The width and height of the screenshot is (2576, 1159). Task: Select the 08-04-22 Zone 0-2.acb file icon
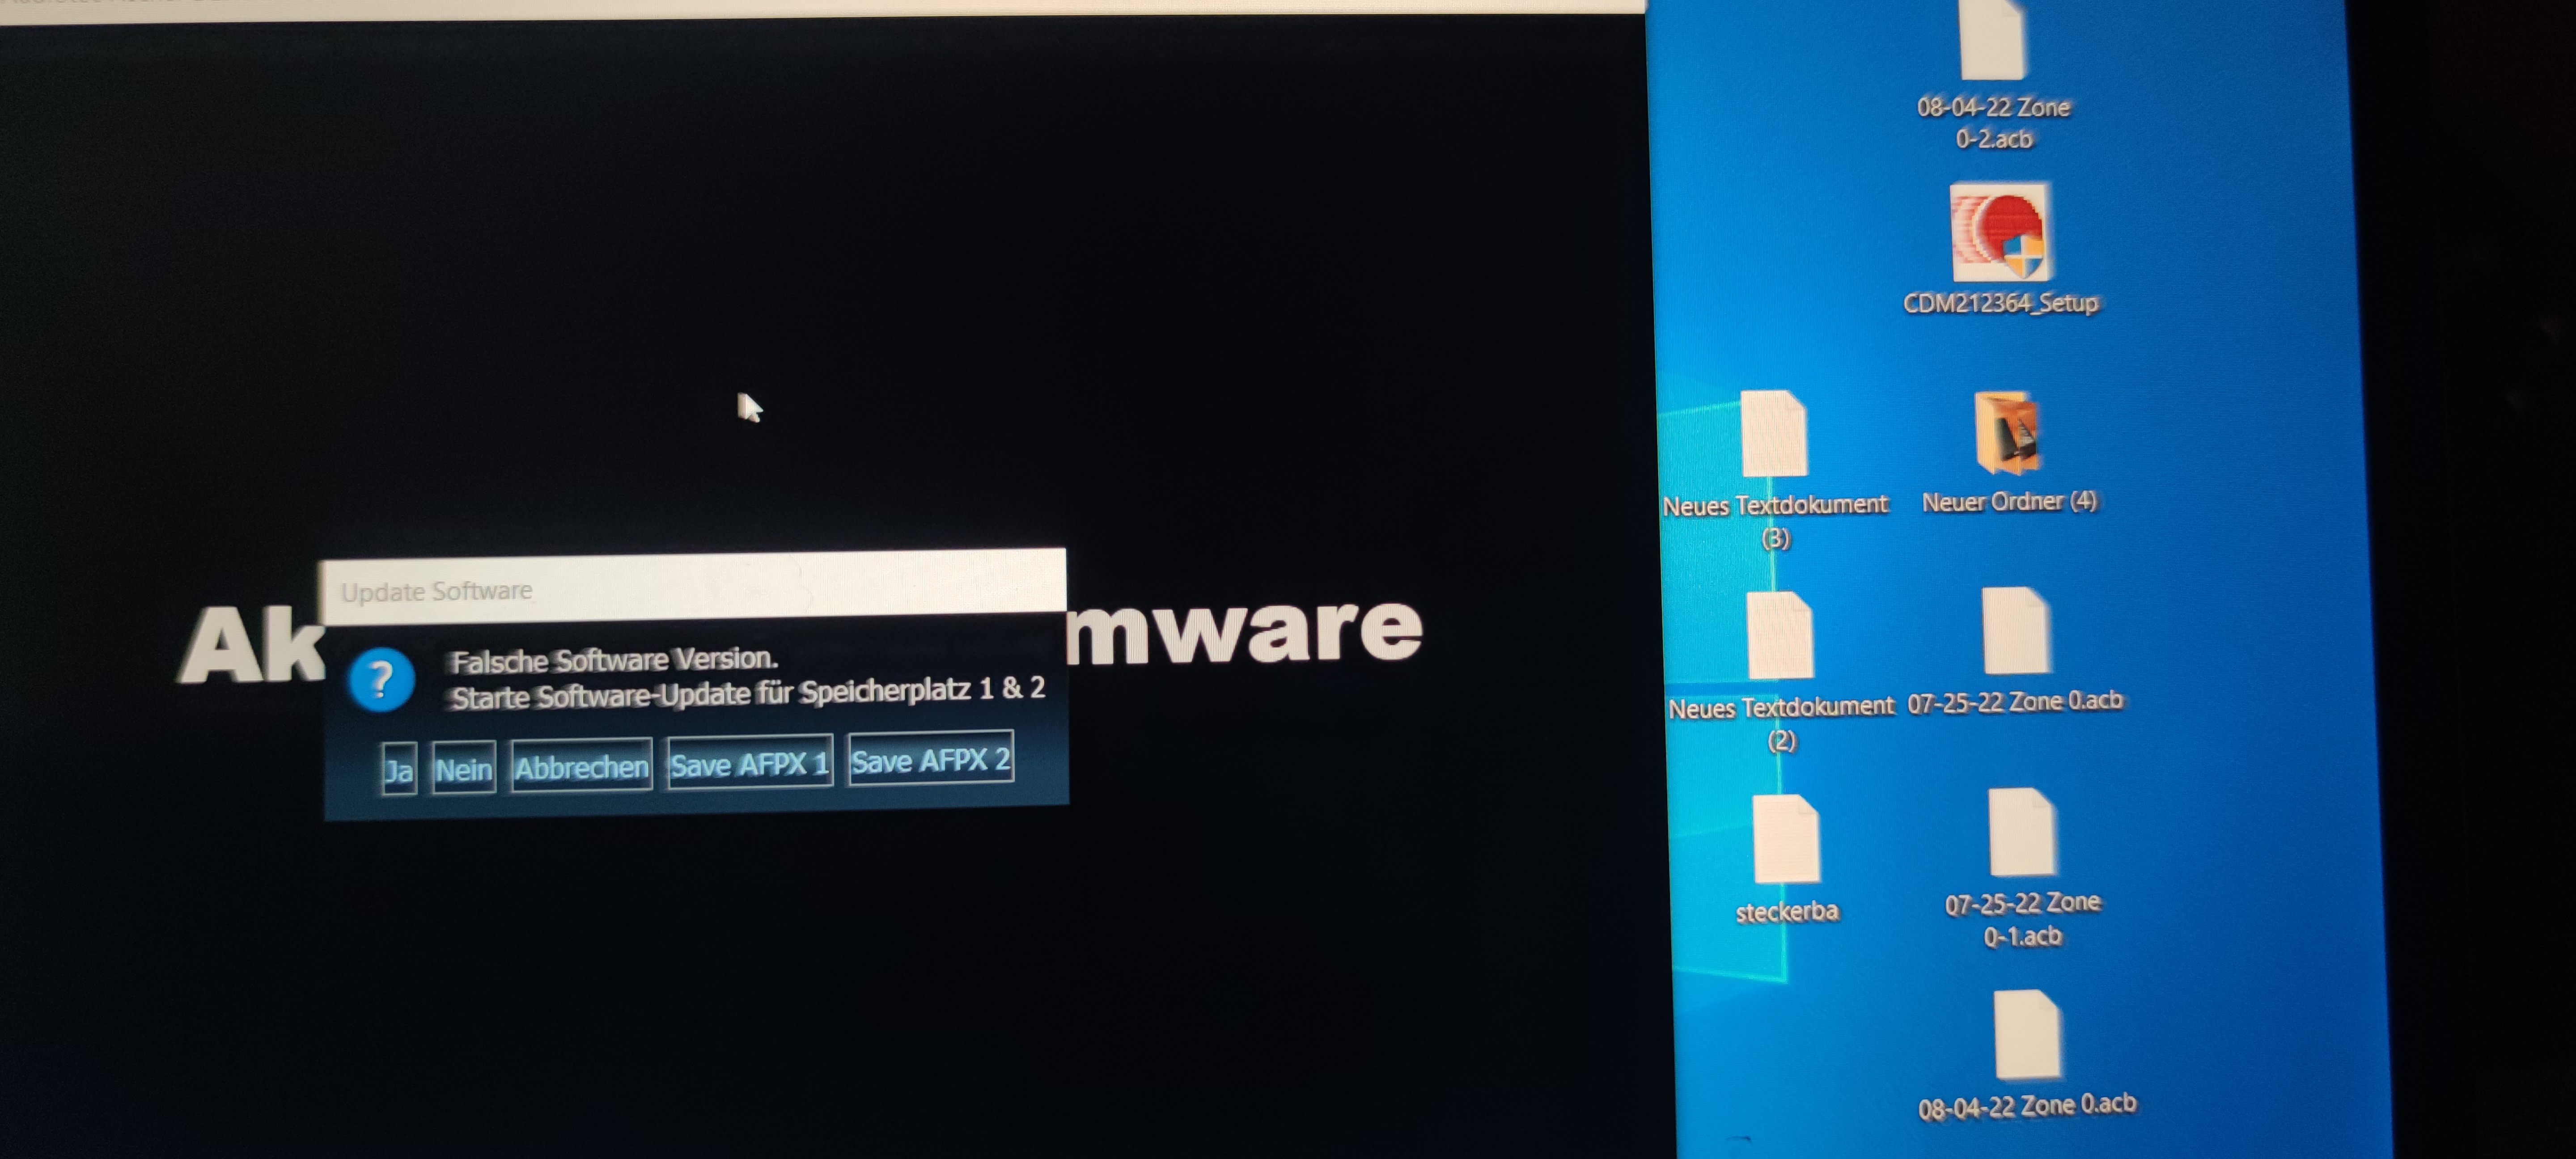click(x=1993, y=38)
